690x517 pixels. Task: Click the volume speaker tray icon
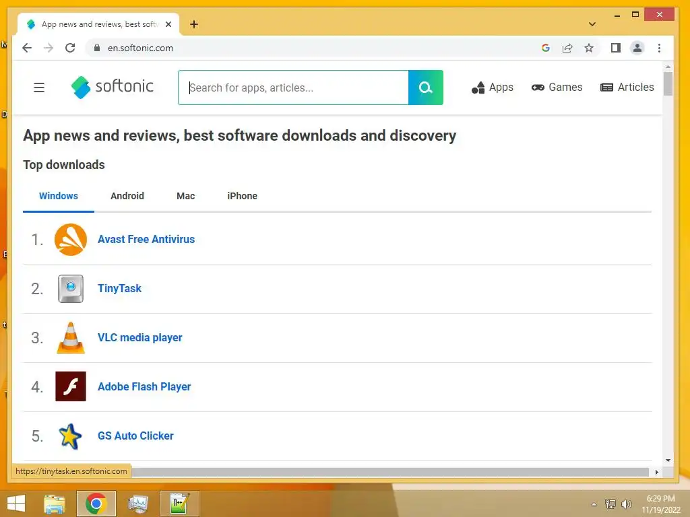tap(626, 504)
